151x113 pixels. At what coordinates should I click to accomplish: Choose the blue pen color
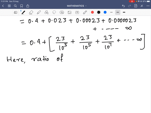click(x=105, y=12)
